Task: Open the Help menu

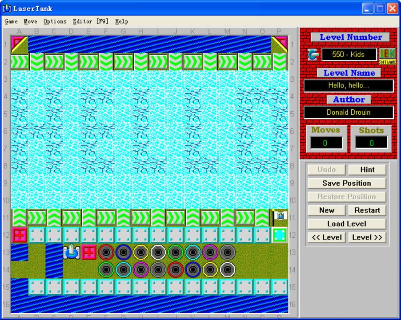Action: 121,21
